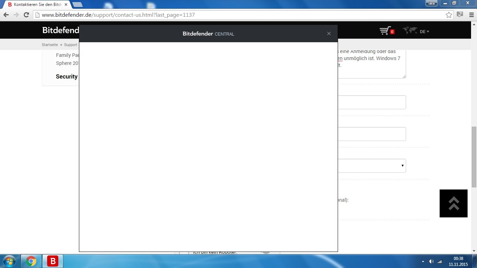The width and height of the screenshot is (477, 268).
Task: Go back in Chrome
Action: [x=6, y=15]
